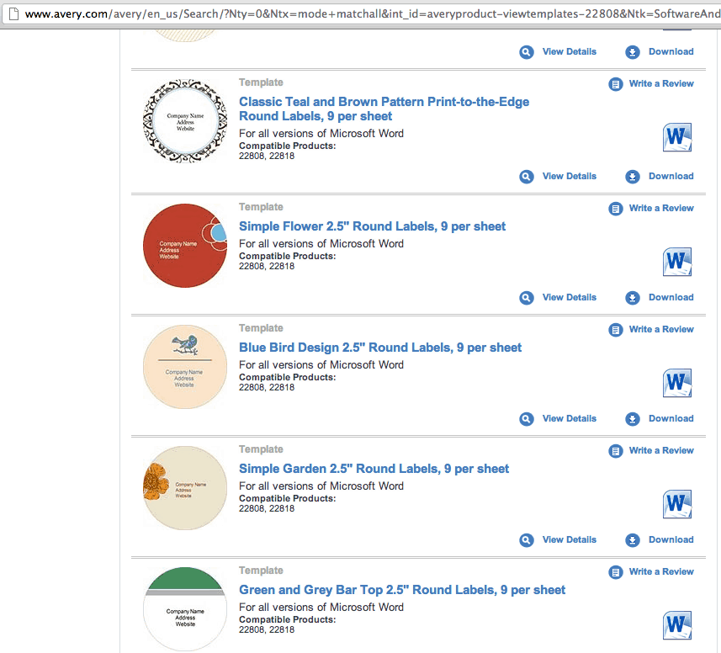Select the Green and Grey Bar Top thumbnail

click(x=185, y=609)
